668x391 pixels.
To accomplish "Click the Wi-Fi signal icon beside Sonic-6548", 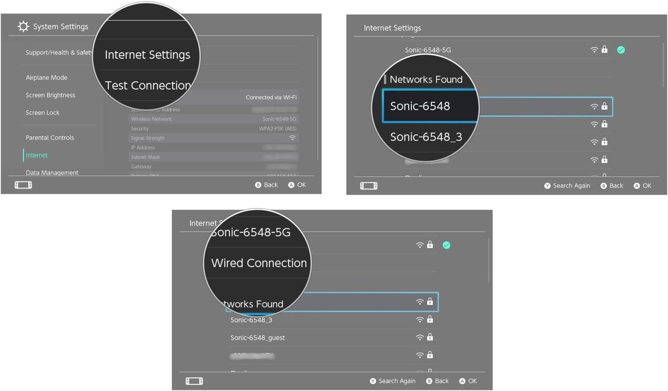I will (x=594, y=106).
